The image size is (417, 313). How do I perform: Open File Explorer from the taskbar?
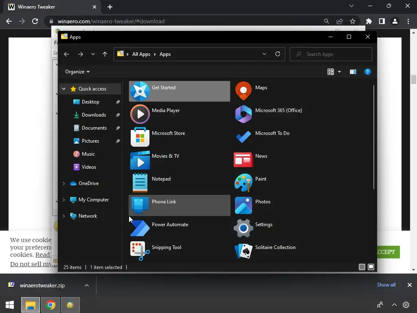pos(30,305)
